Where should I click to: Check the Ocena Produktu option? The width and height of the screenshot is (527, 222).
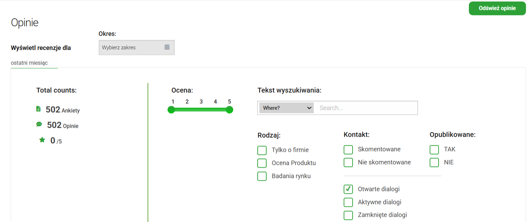(x=262, y=163)
